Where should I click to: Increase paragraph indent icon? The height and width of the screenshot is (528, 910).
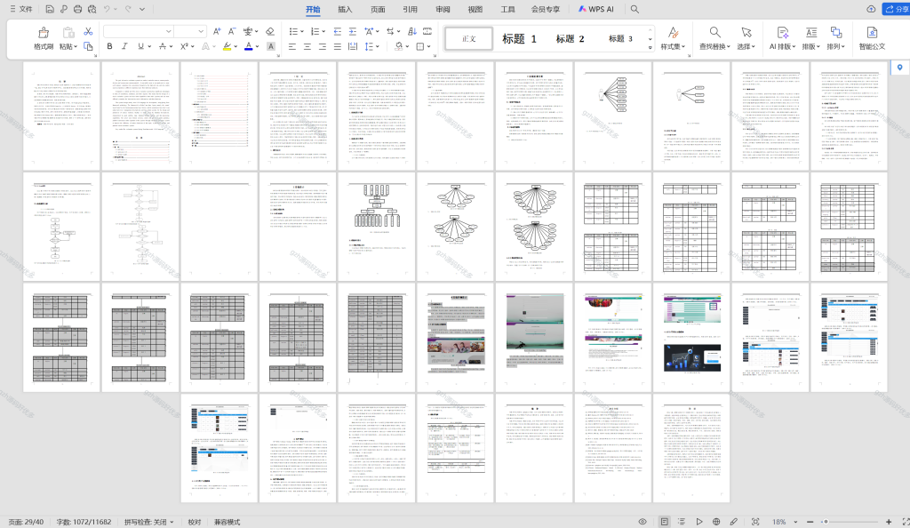pyautogui.click(x=352, y=31)
